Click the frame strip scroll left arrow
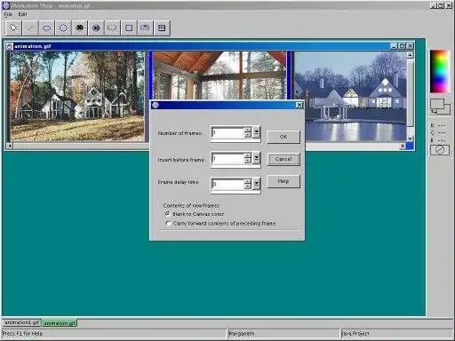 pos(10,146)
